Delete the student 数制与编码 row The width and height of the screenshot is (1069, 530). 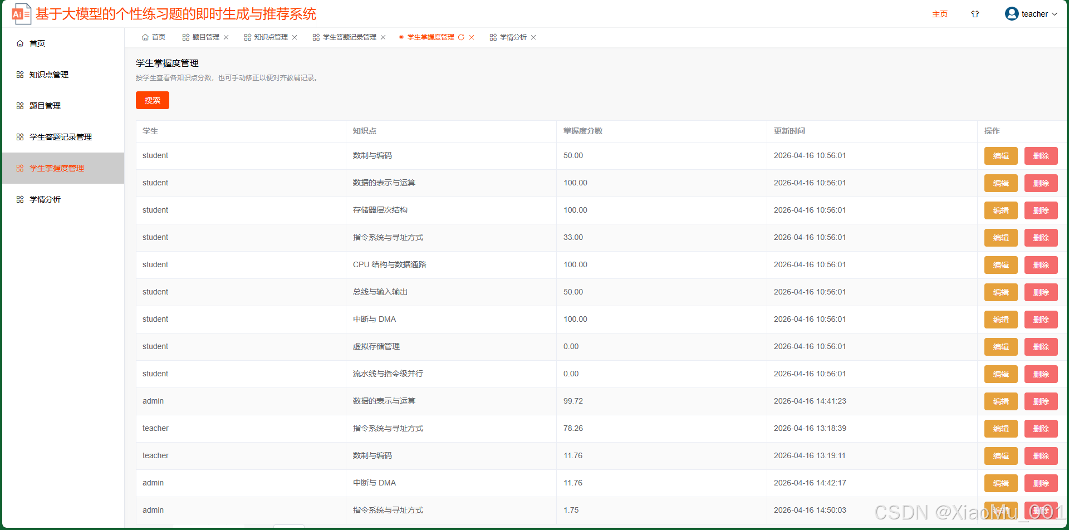[x=1041, y=156]
